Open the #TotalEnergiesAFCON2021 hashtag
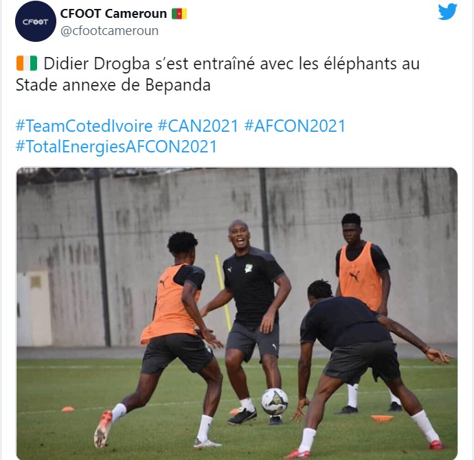The image size is (474, 460). tap(116, 146)
